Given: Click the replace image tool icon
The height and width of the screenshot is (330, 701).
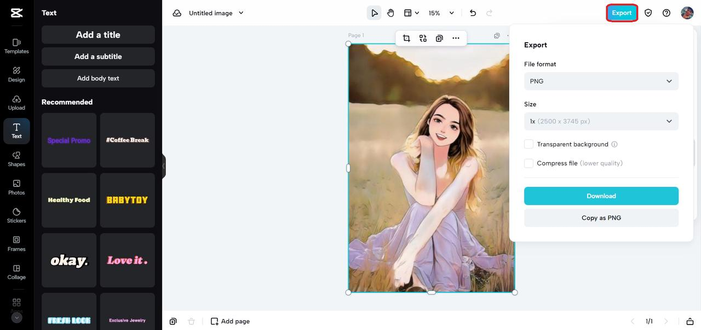Looking at the screenshot, I should coord(423,38).
